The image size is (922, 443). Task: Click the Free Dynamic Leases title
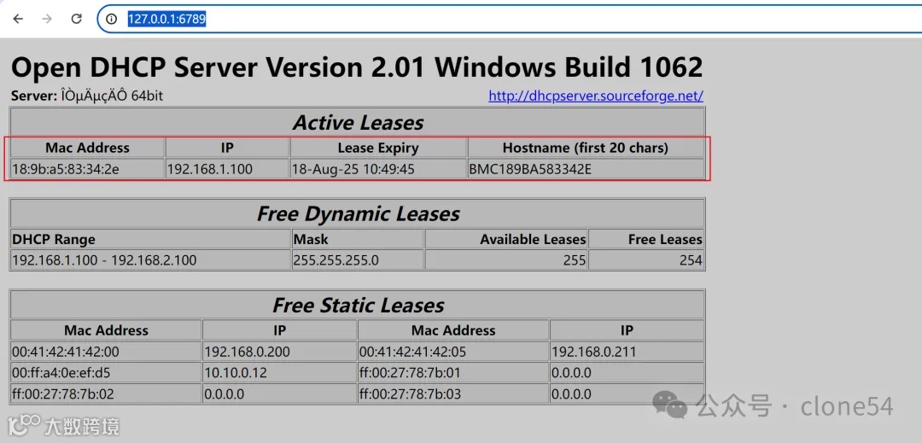358,213
